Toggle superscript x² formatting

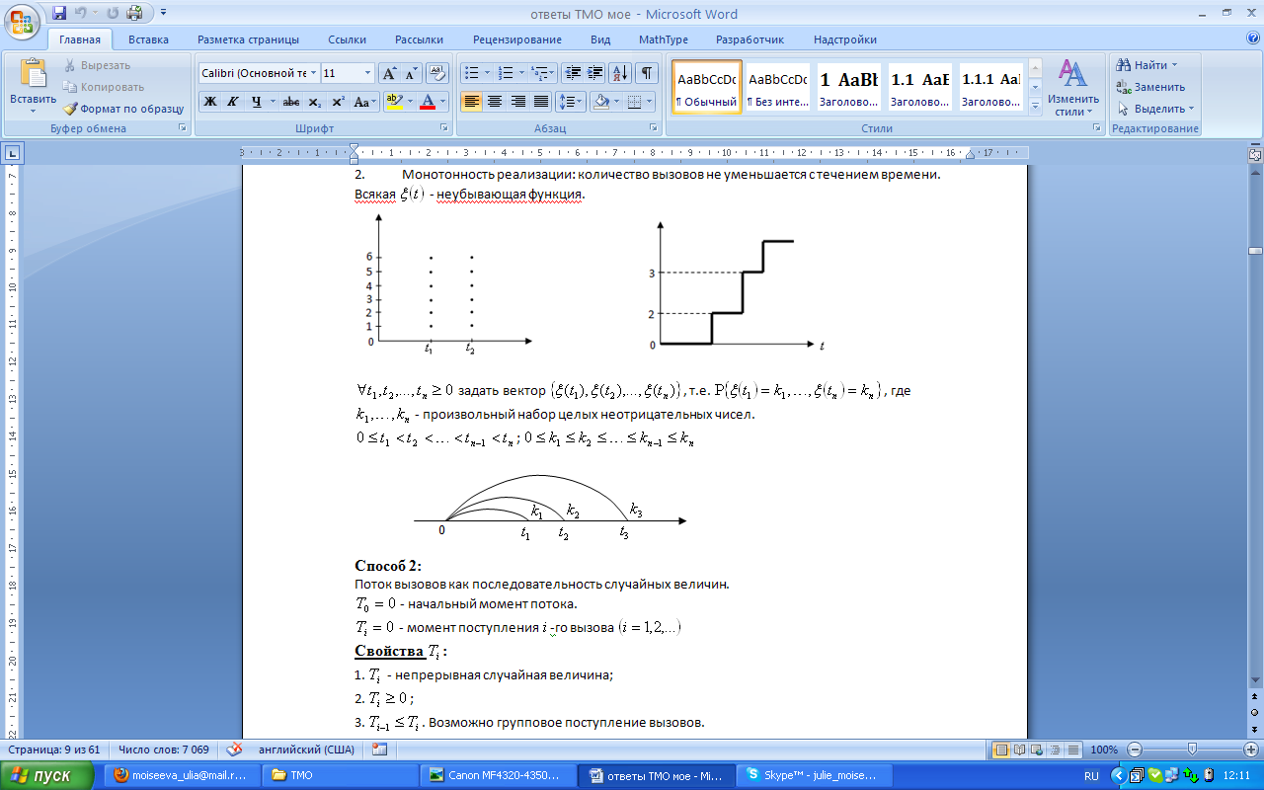point(337,102)
